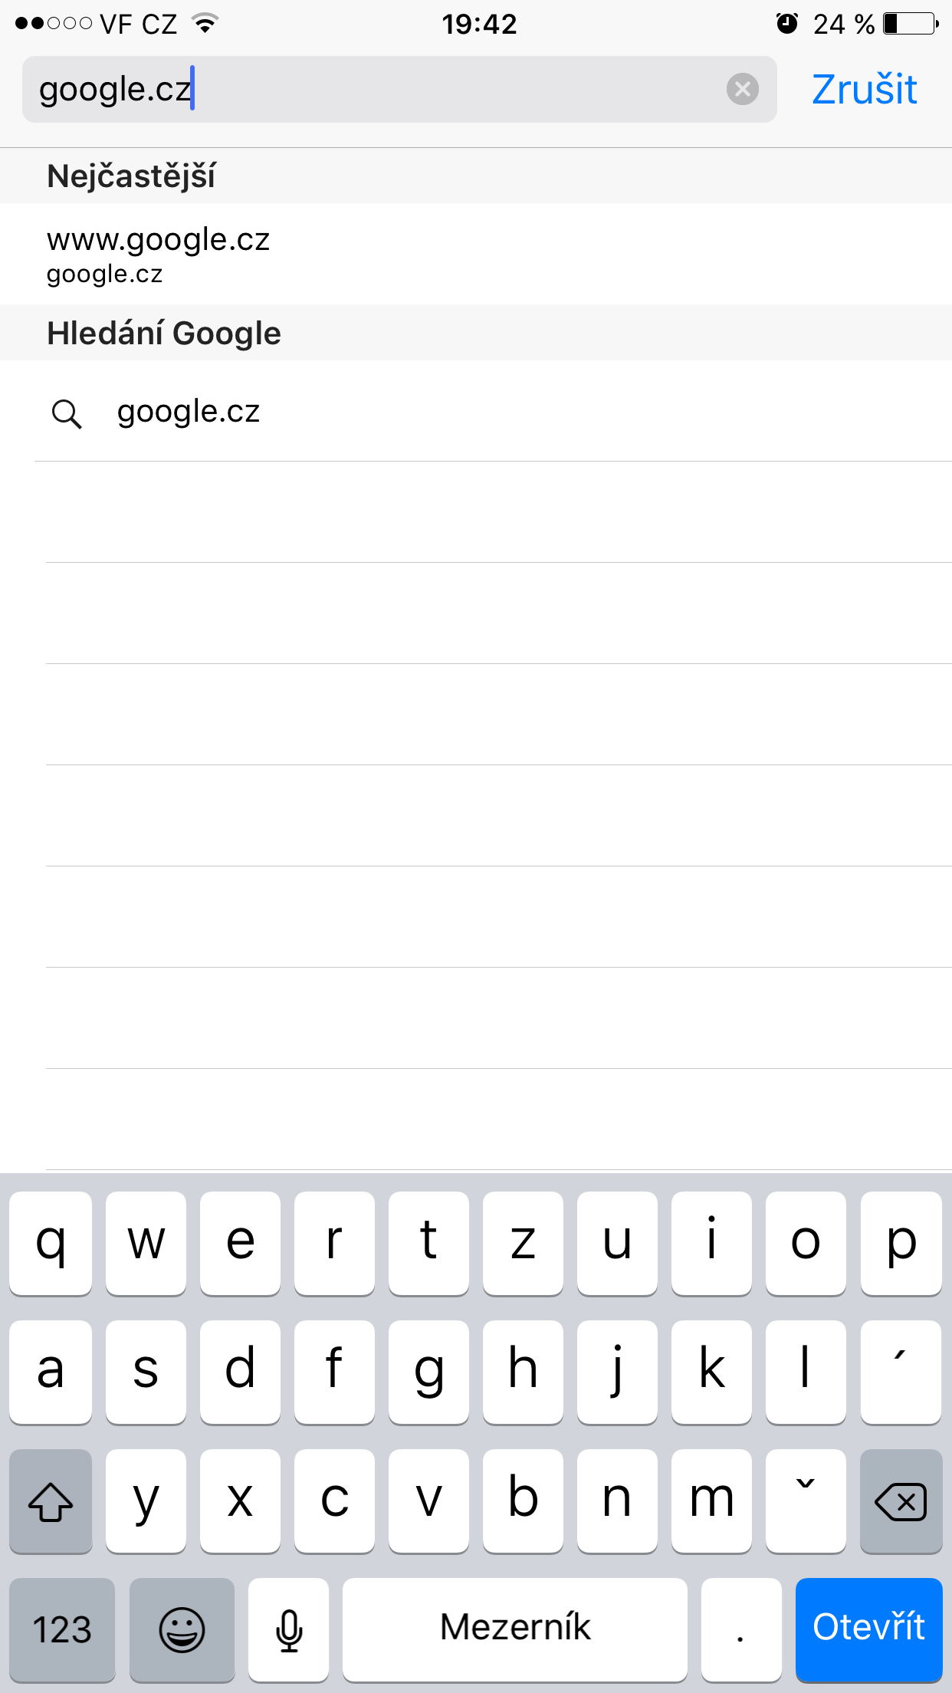The height and width of the screenshot is (1693, 952).
Task: Tap the blue Otevřít key
Action: tap(868, 1628)
